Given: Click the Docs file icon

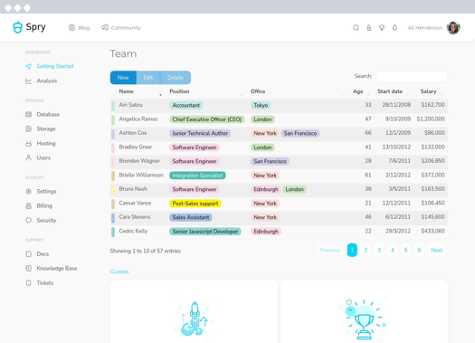Looking at the screenshot, I should 28,254.
